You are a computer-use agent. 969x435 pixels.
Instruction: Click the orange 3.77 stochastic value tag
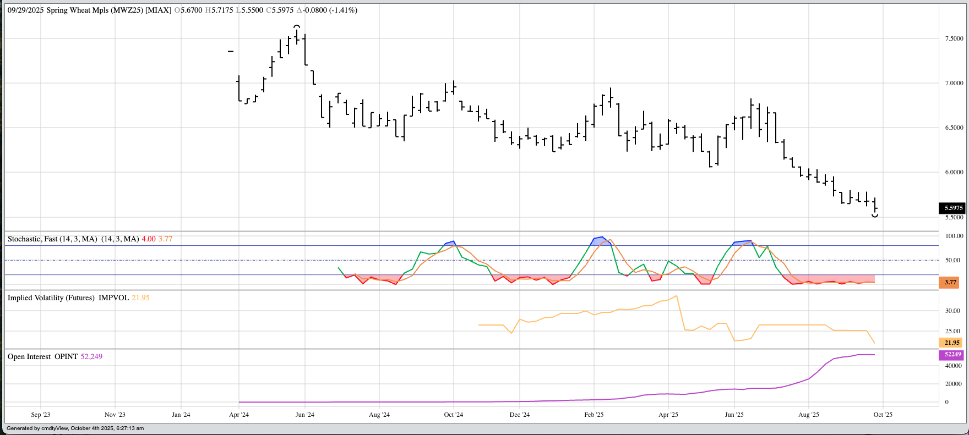pos(950,282)
